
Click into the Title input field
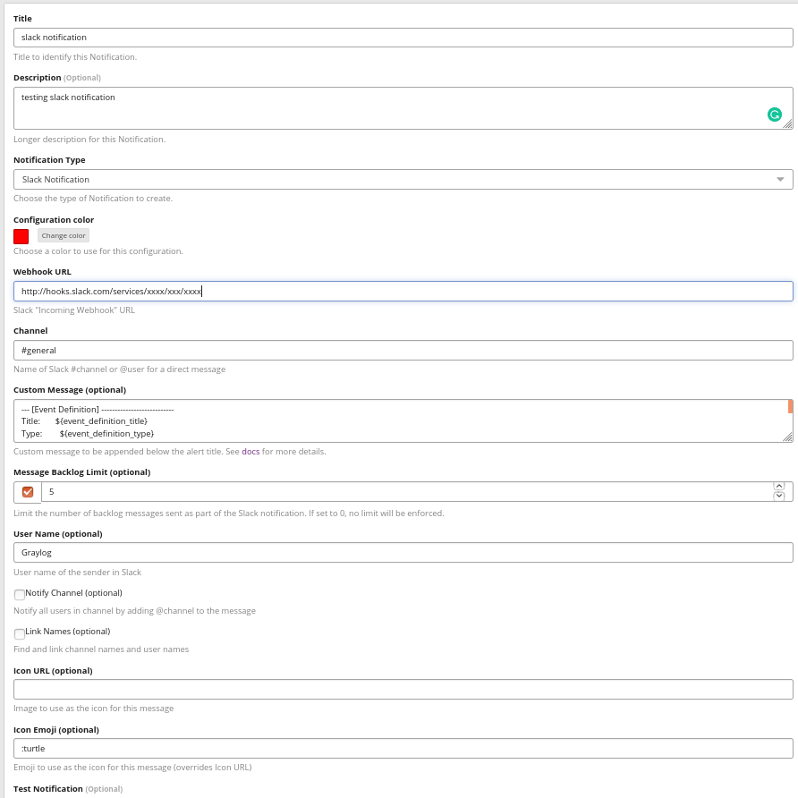pyautogui.click(x=403, y=38)
